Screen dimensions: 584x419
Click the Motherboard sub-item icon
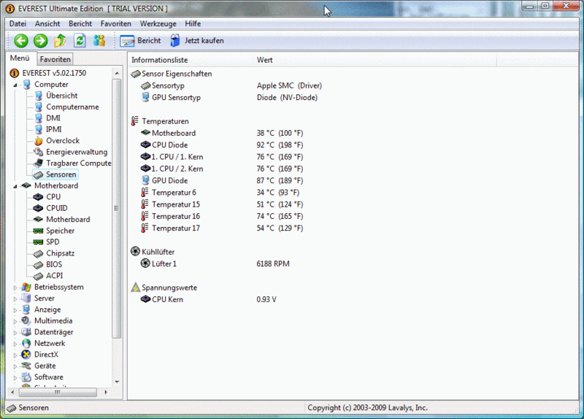(39, 220)
